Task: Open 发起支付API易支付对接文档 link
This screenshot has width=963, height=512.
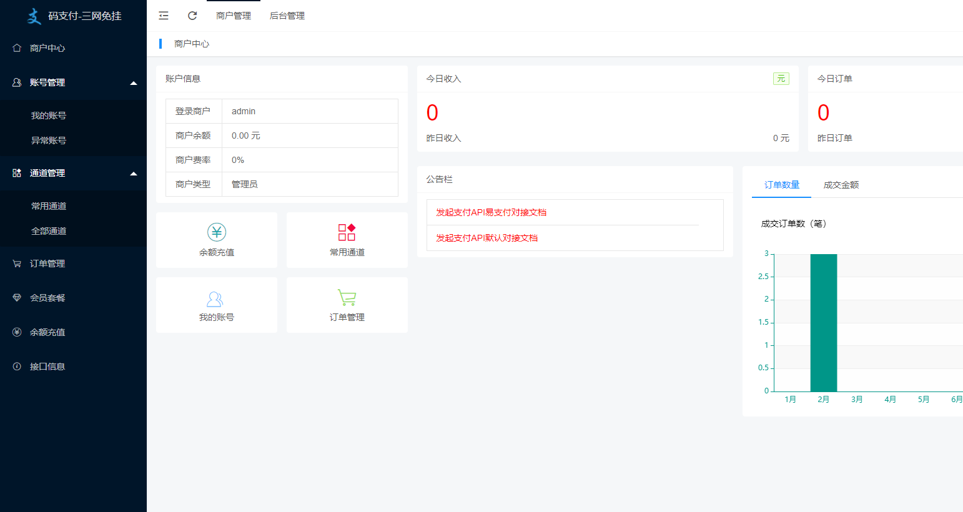Action: pyautogui.click(x=491, y=212)
